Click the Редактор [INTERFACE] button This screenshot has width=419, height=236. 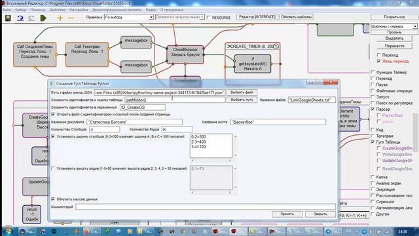click(257, 17)
